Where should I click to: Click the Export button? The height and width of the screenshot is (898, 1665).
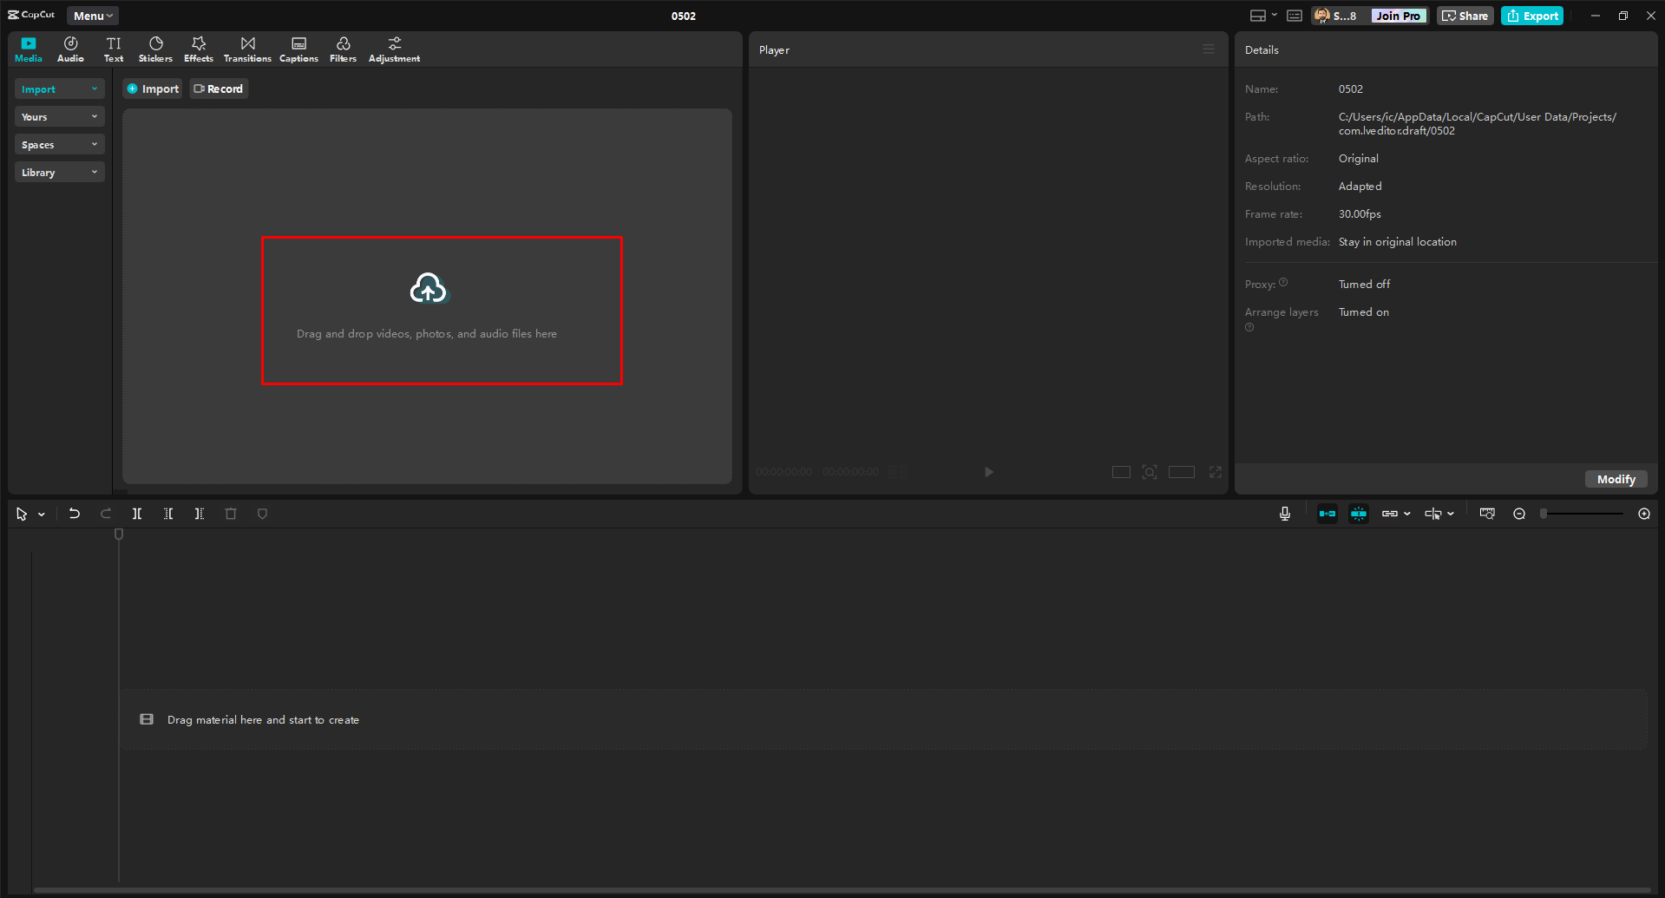pyautogui.click(x=1531, y=15)
